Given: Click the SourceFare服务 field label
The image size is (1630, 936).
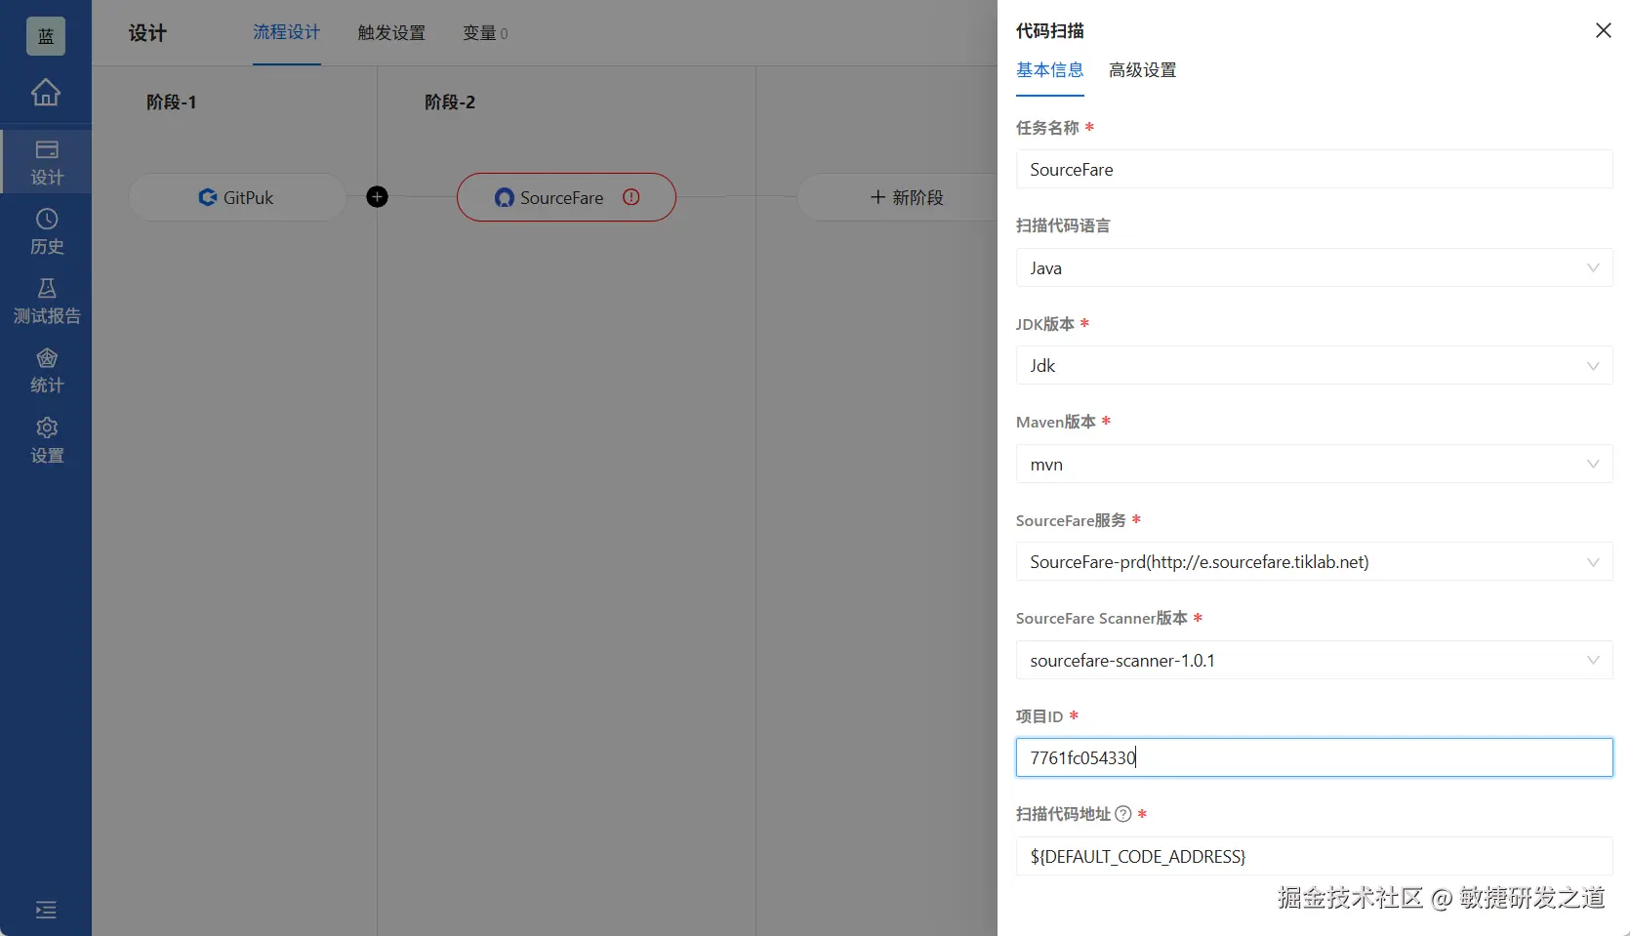Looking at the screenshot, I should [x=1071, y=520].
